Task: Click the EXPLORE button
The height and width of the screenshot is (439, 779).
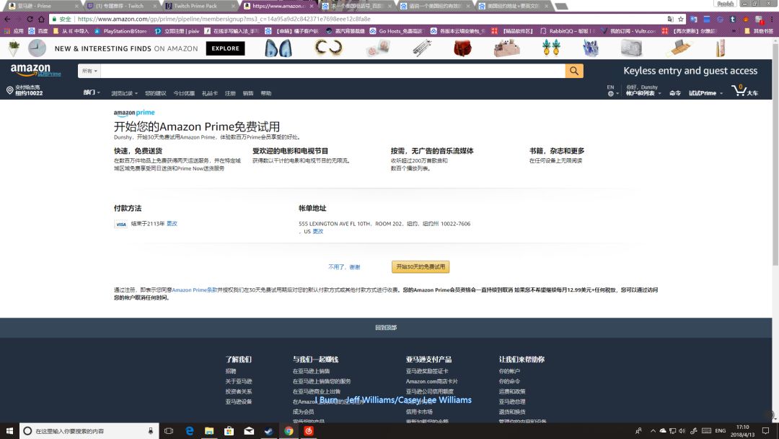Action: (x=225, y=48)
